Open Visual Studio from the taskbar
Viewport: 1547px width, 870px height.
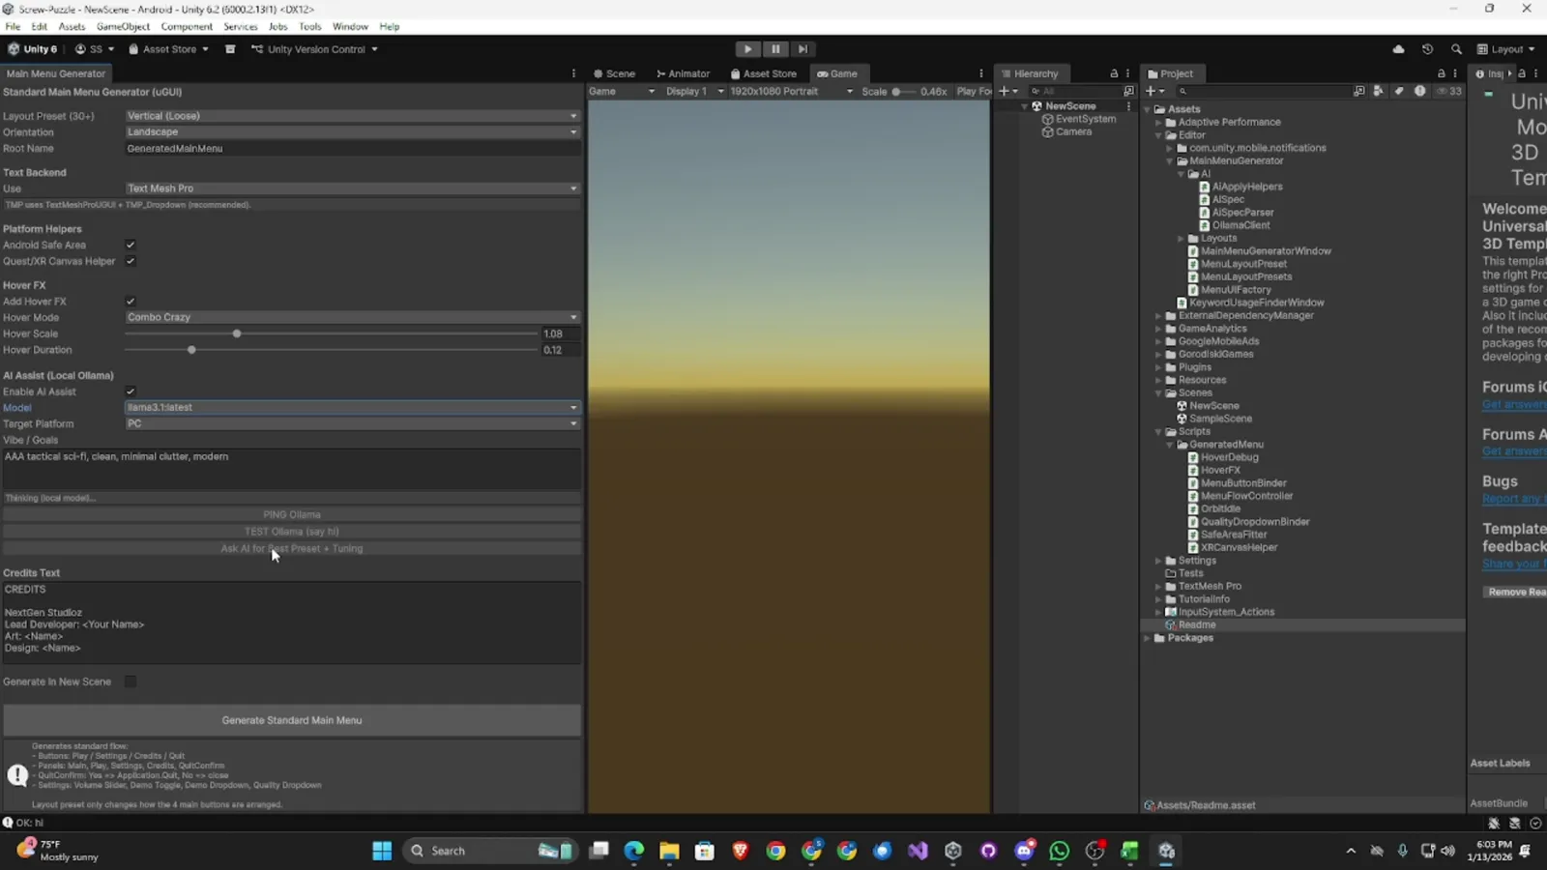pyautogui.click(x=918, y=851)
